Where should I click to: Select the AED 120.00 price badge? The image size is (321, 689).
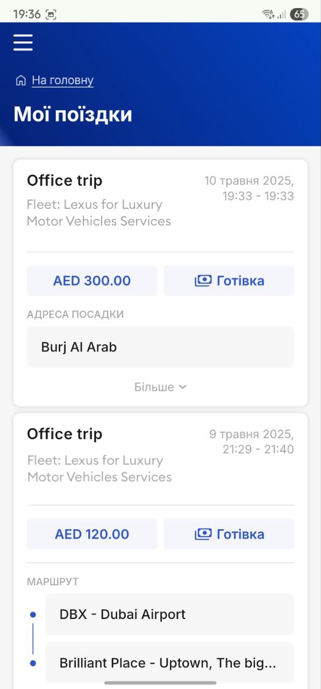point(92,534)
